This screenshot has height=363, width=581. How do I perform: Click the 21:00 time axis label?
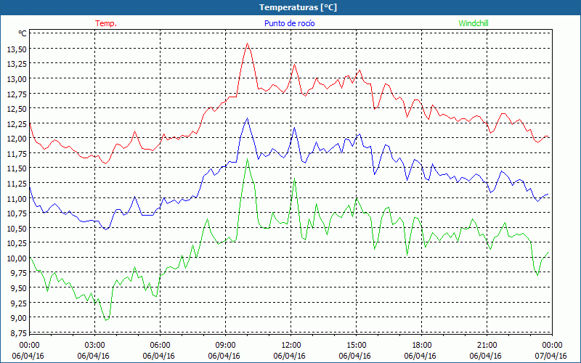[x=487, y=345]
